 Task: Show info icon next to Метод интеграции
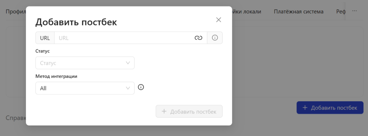coord(141,87)
